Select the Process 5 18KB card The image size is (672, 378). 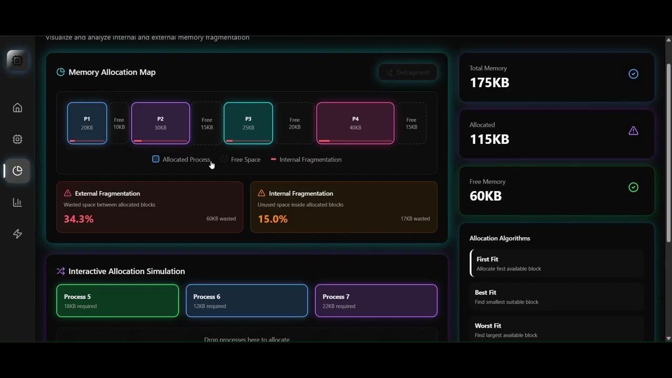tap(118, 301)
